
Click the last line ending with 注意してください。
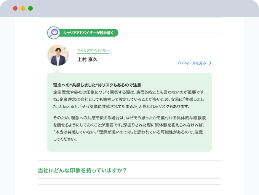pos(66,139)
